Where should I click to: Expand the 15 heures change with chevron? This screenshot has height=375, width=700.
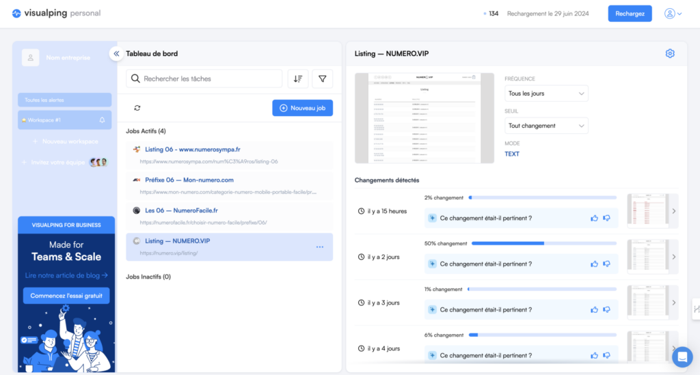(673, 211)
